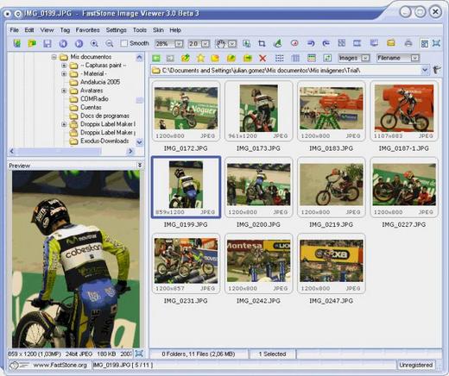449x376 pixels.
Task: Open the 28% zoom dropdown
Action: click(x=179, y=44)
